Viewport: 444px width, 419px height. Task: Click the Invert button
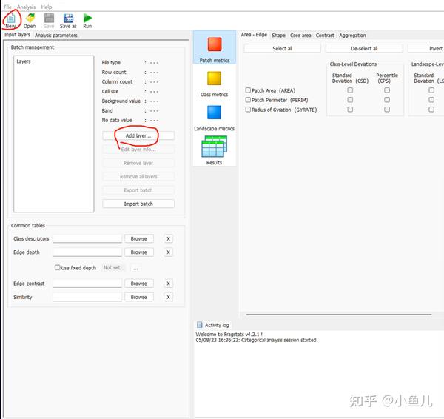pos(426,48)
